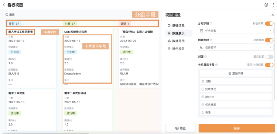Open the 需求工单优化 card title
Viewport: 277px width, 134px height.
[x=16, y=93]
